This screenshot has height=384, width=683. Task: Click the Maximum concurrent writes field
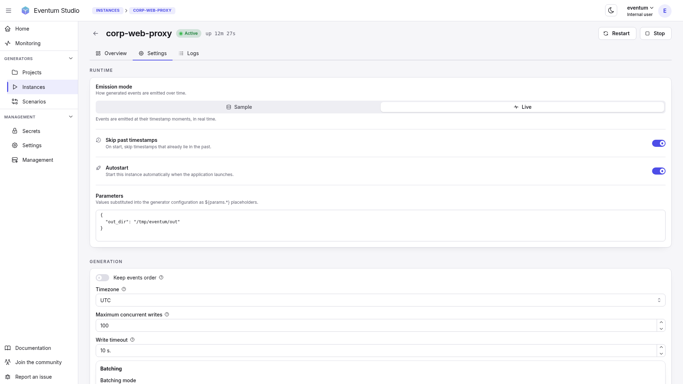[x=376, y=325]
